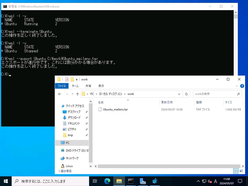Click the TAR ファイル type cell

click(203, 109)
